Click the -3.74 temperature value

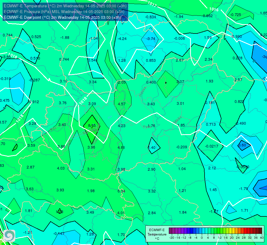tap(151, 39)
